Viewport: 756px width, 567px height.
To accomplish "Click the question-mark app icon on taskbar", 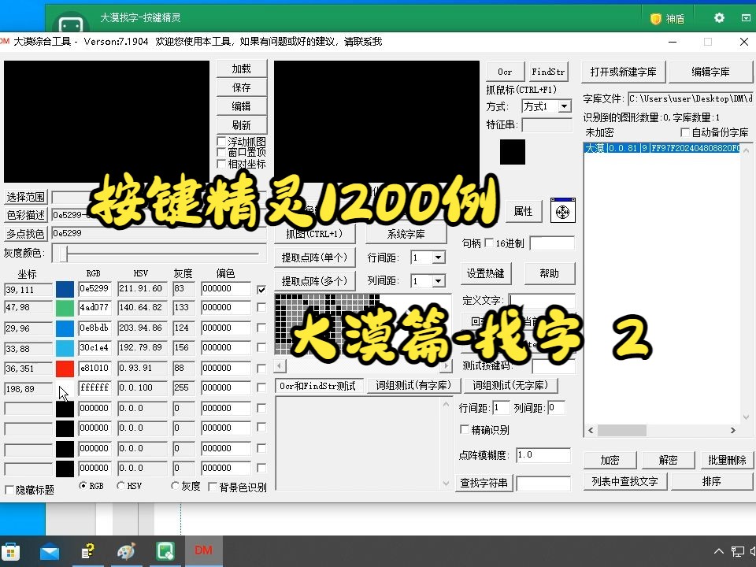I will 87,550.
